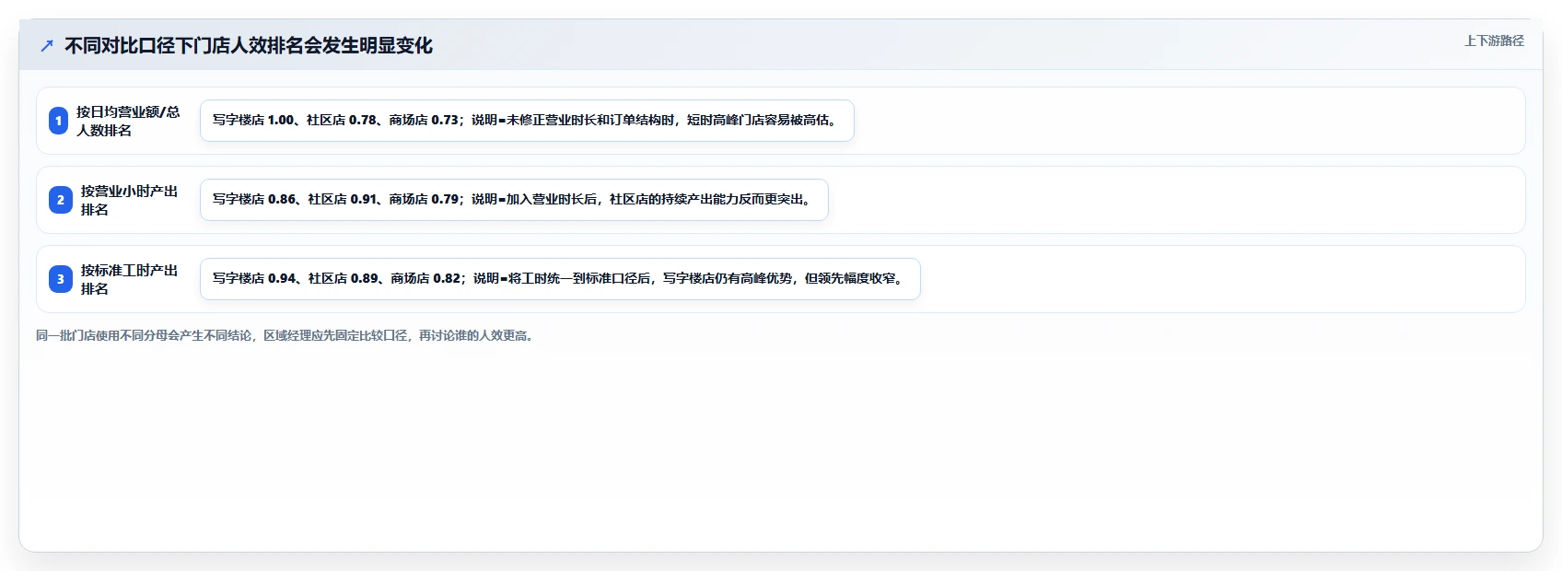Select the 按日均营业额/总人数排名 label
Screen dimensions: 1562x571
(128, 121)
